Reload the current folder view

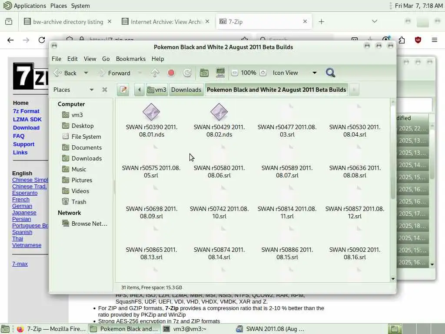point(187,73)
